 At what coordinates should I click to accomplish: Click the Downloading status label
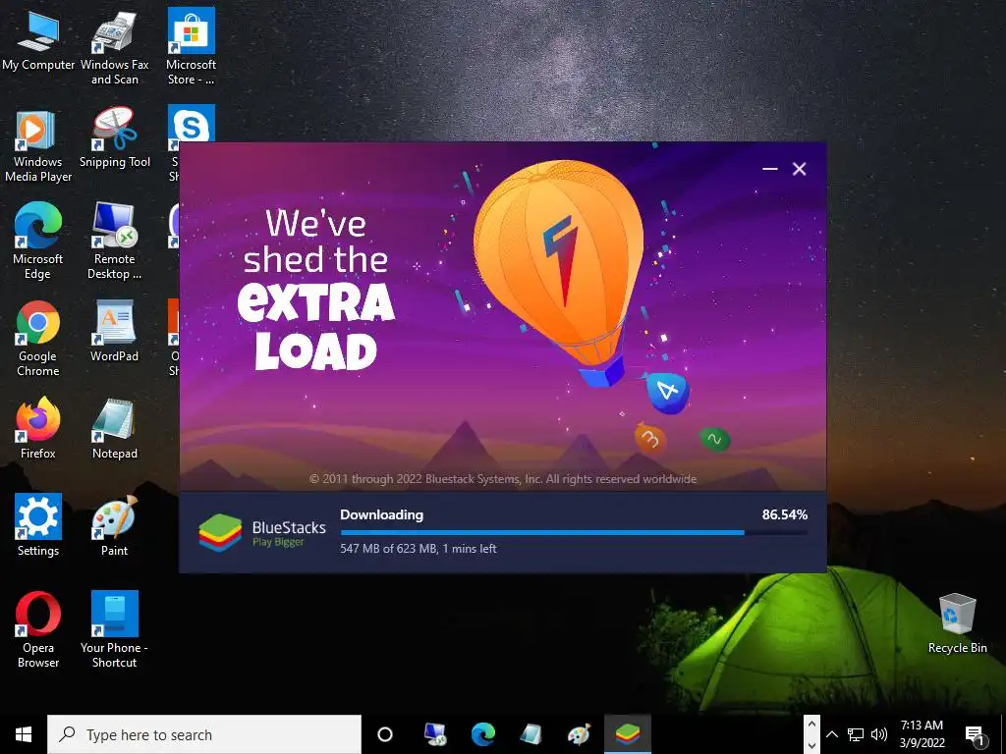coord(382,514)
